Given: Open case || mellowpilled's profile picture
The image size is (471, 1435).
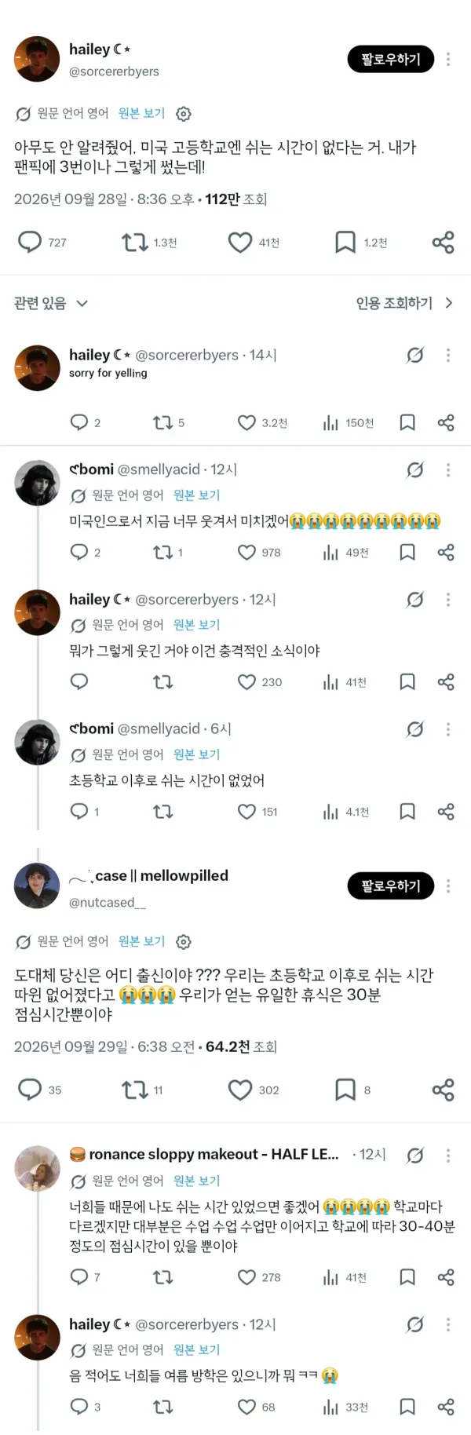Looking at the screenshot, I should coord(37,885).
